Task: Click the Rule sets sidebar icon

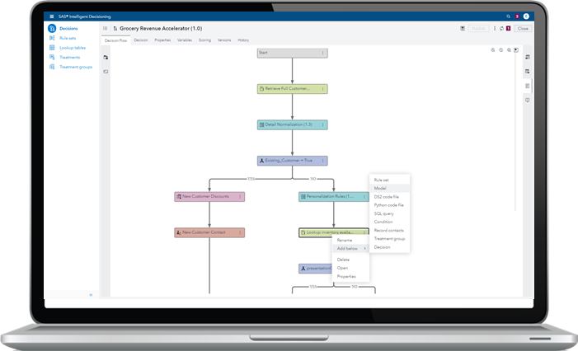Action: pyautogui.click(x=52, y=38)
